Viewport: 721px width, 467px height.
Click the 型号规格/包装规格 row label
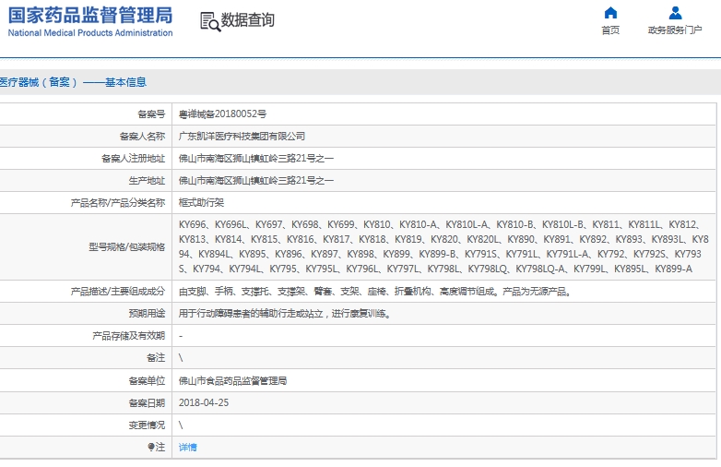coord(127,247)
